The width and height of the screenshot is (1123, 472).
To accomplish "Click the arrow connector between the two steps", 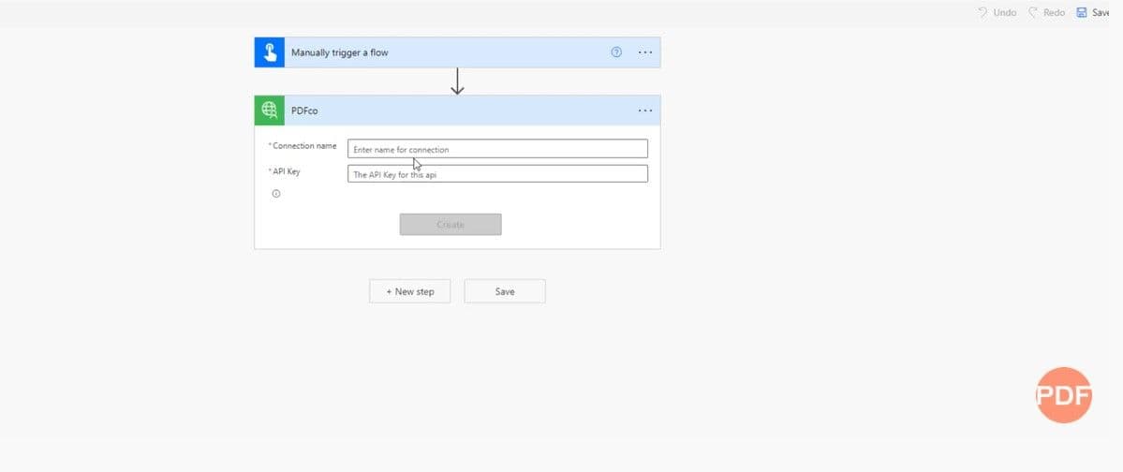I will click(457, 81).
